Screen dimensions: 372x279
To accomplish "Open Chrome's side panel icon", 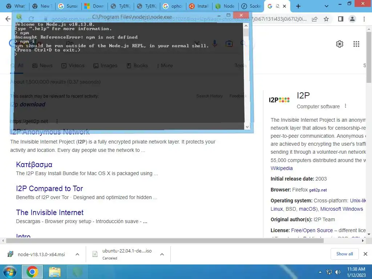I will pos(341,19).
